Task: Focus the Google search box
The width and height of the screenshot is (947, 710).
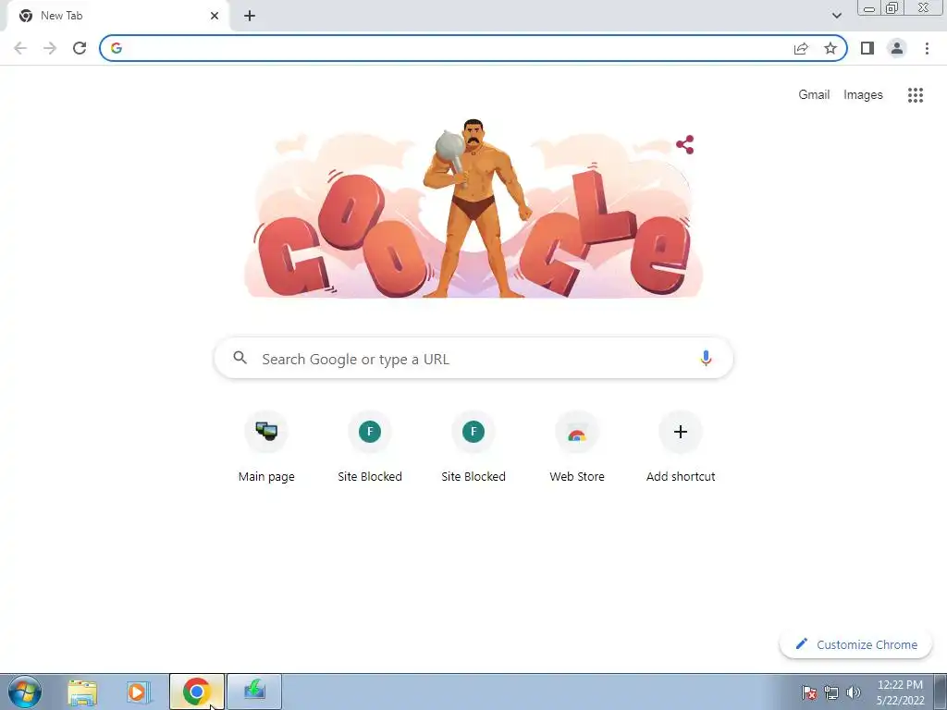Action: coord(473,358)
